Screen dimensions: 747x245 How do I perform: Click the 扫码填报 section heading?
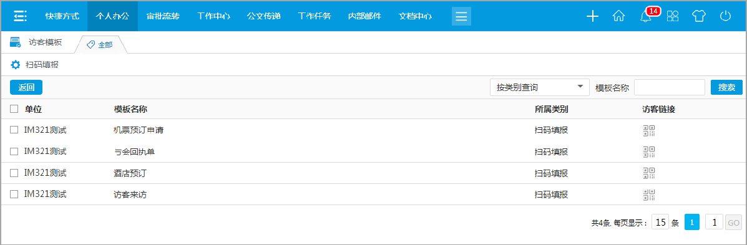click(x=42, y=65)
